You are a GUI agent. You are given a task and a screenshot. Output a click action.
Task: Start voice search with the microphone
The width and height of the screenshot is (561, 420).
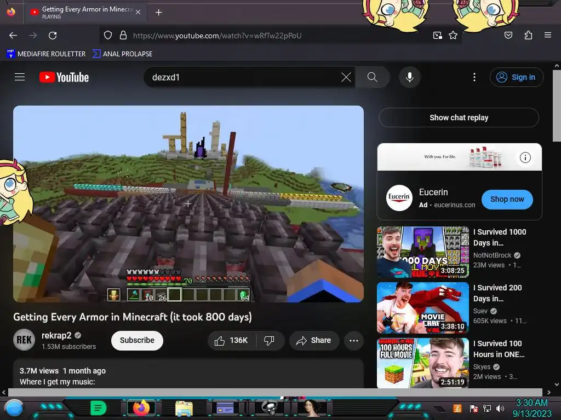pyautogui.click(x=410, y=77)
